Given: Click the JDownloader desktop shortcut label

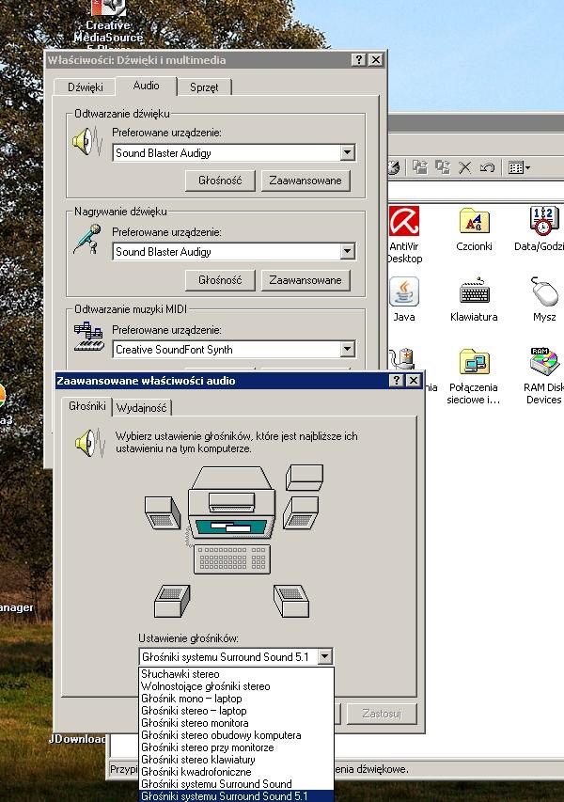Looking at the screenshot, I should pyautogui.click(x=78, y=739).
